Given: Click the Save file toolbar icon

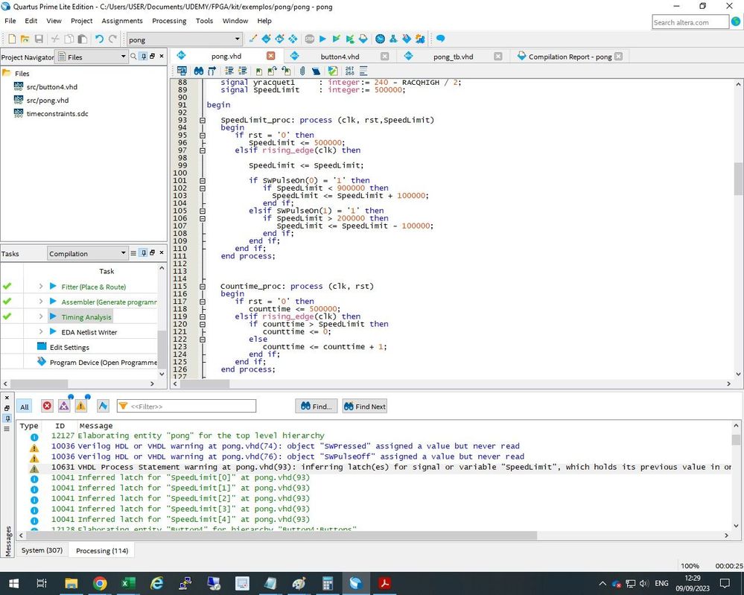Looking at the screenshot, I should point(39,39).
